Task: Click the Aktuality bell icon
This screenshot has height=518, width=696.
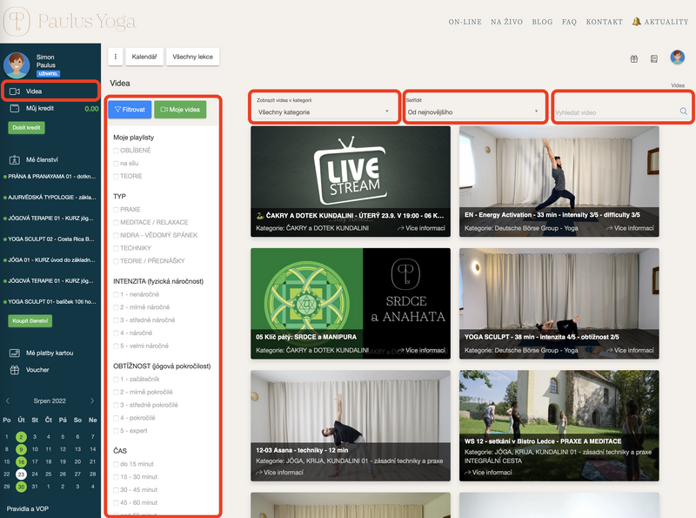Action: tap(636, 21)
